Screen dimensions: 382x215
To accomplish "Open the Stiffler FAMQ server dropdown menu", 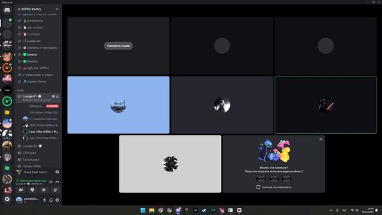I will click(x=57, y=9).
